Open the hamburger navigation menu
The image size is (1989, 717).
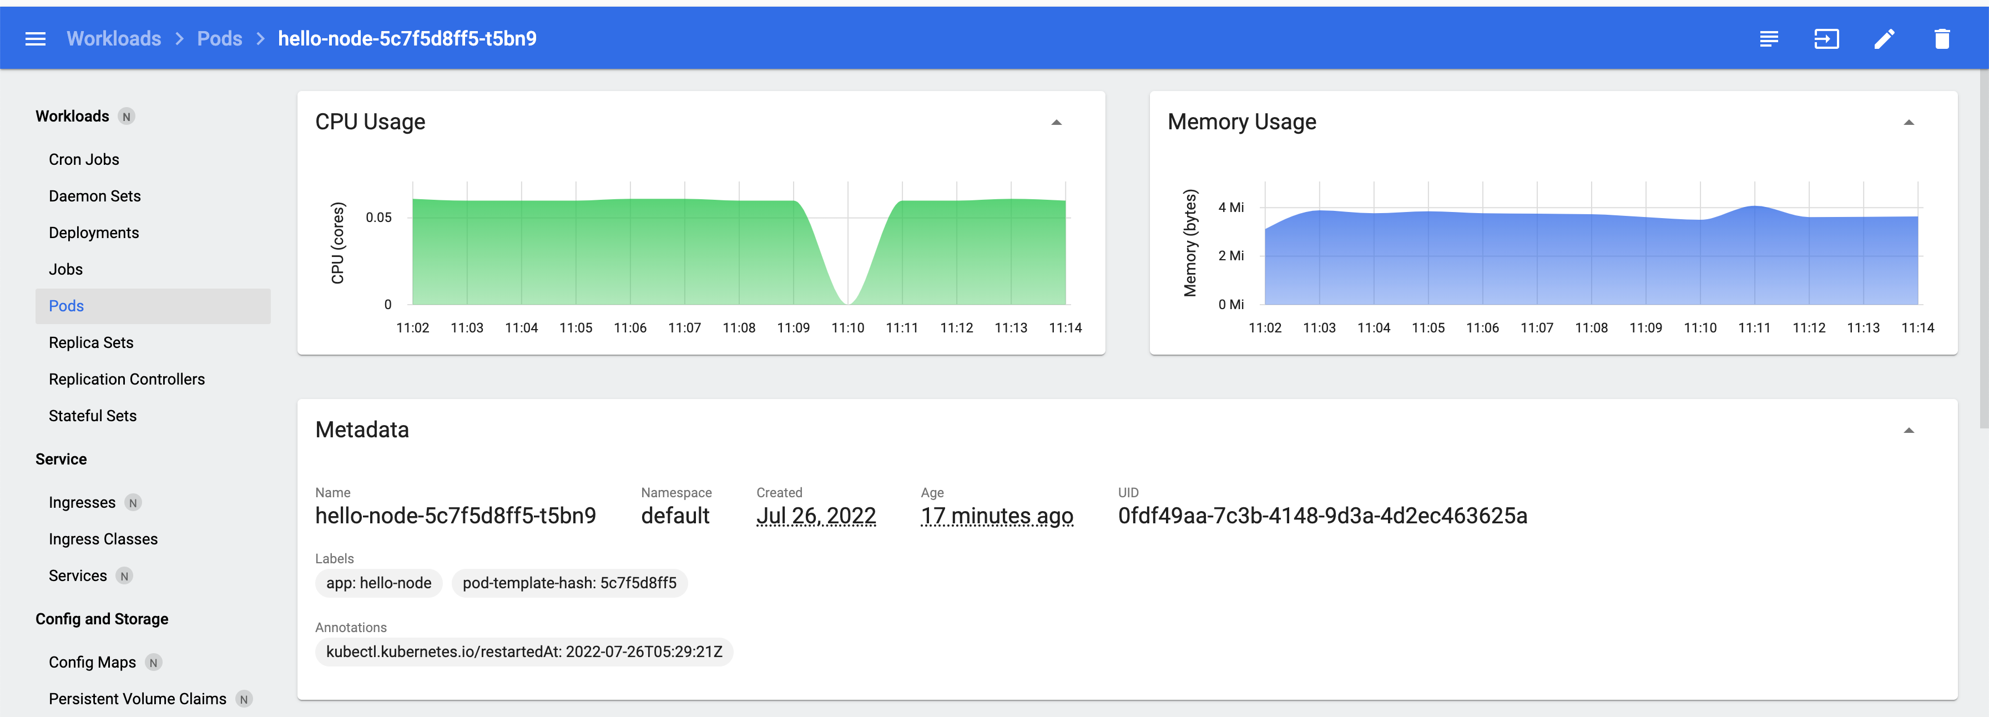(36, 39)
